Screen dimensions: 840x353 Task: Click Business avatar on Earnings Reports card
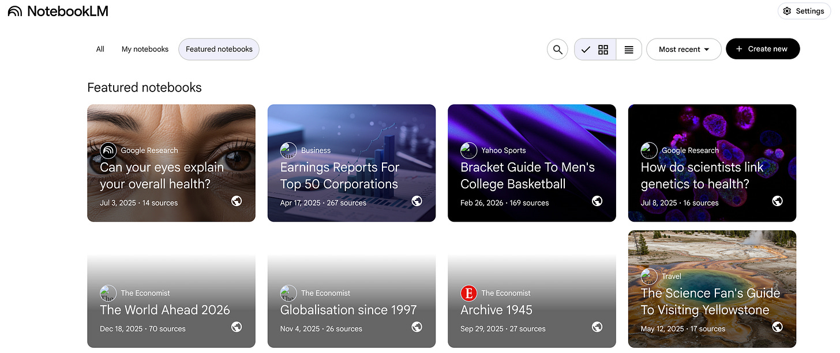tap(288, 150)
